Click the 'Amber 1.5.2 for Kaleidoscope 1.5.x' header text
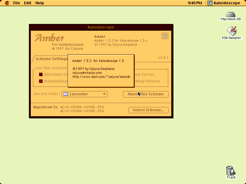The image size is (246, 184). pos(121,41)
